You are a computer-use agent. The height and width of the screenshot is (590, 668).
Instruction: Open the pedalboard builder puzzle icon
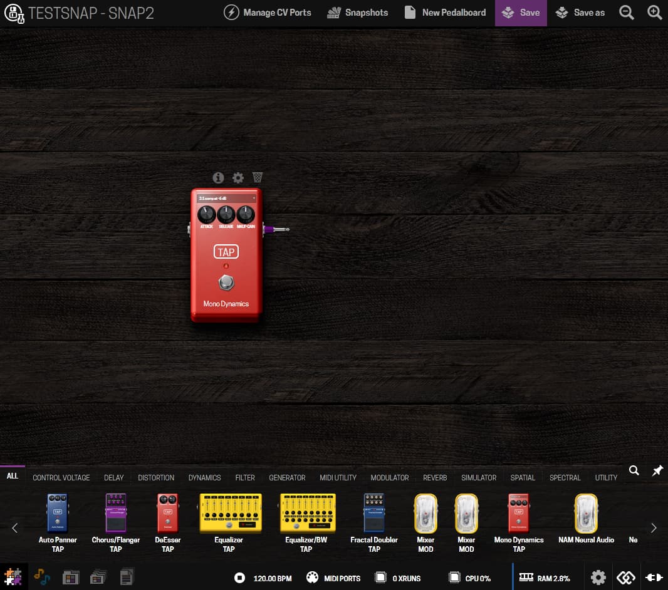point(13,577)
